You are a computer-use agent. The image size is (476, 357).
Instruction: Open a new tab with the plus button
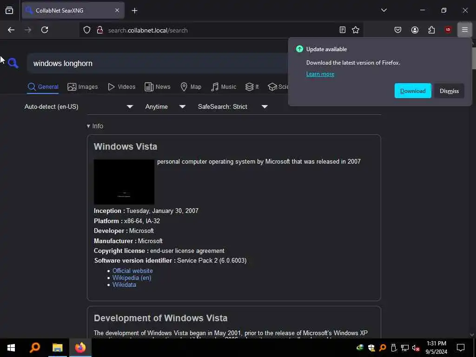click(134, 11)
